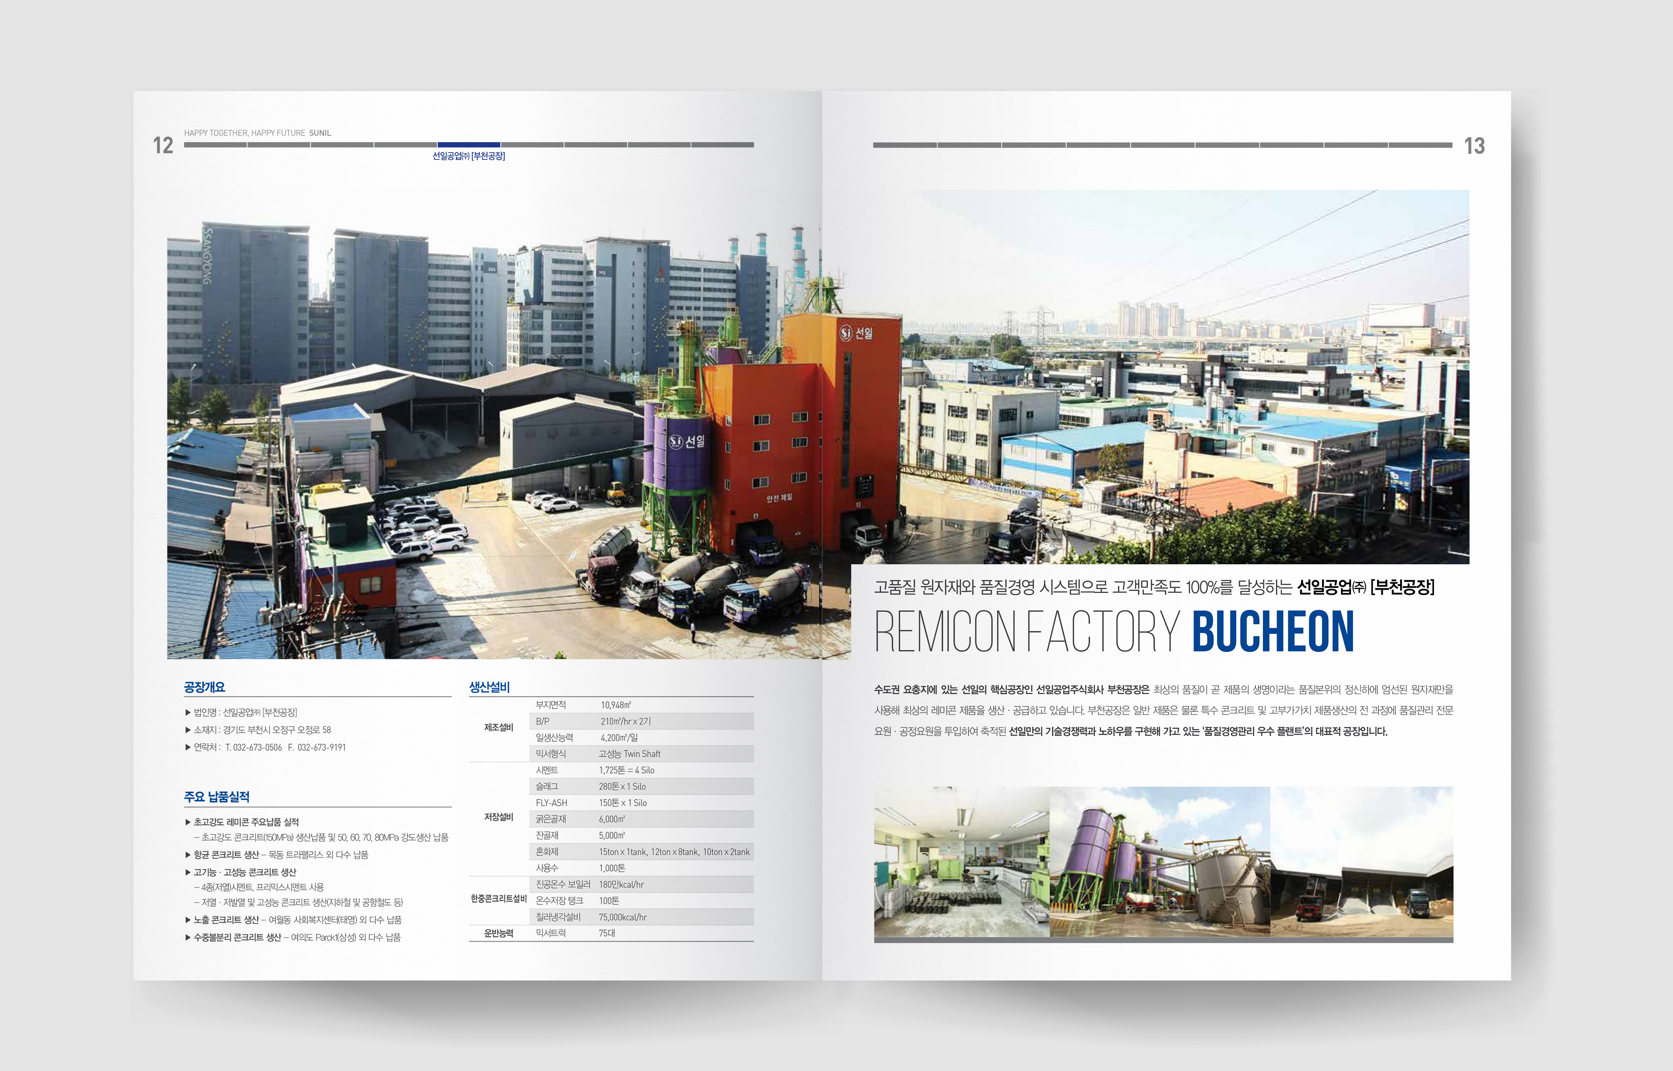This screenshot has height=1071, width=1673.
Task: Click the page number 13
Action: (1474, 146)
